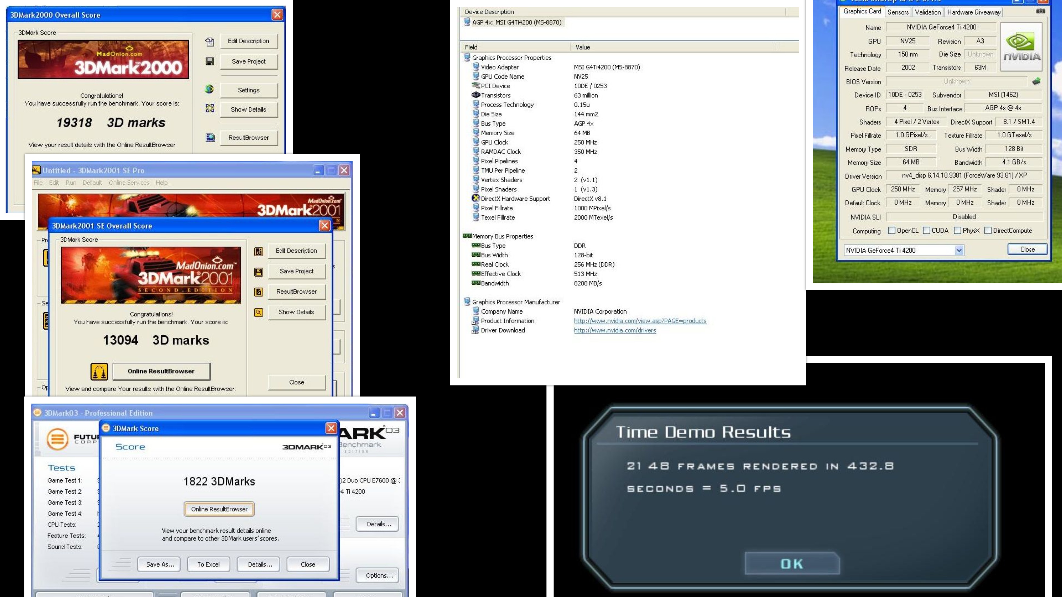1062x597 pixels.
Task: Click the AGP 4x device description icon
Action: click(467, 22)
